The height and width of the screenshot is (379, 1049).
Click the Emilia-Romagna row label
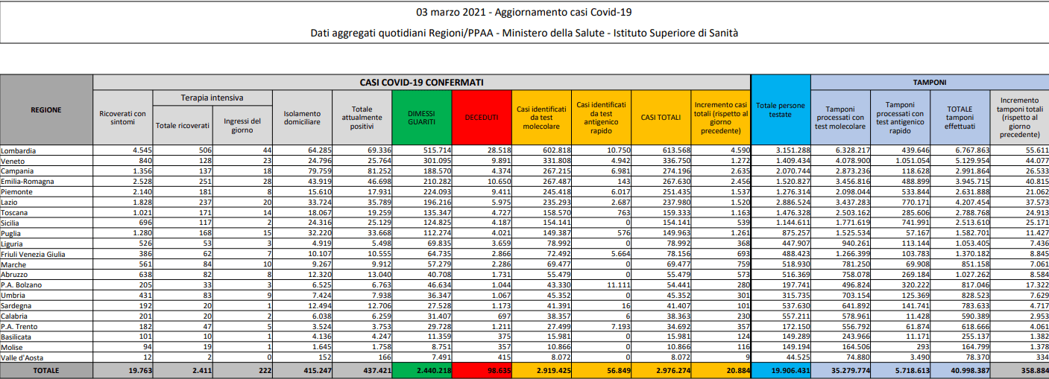pyautogui.click(x=29, y=182)
